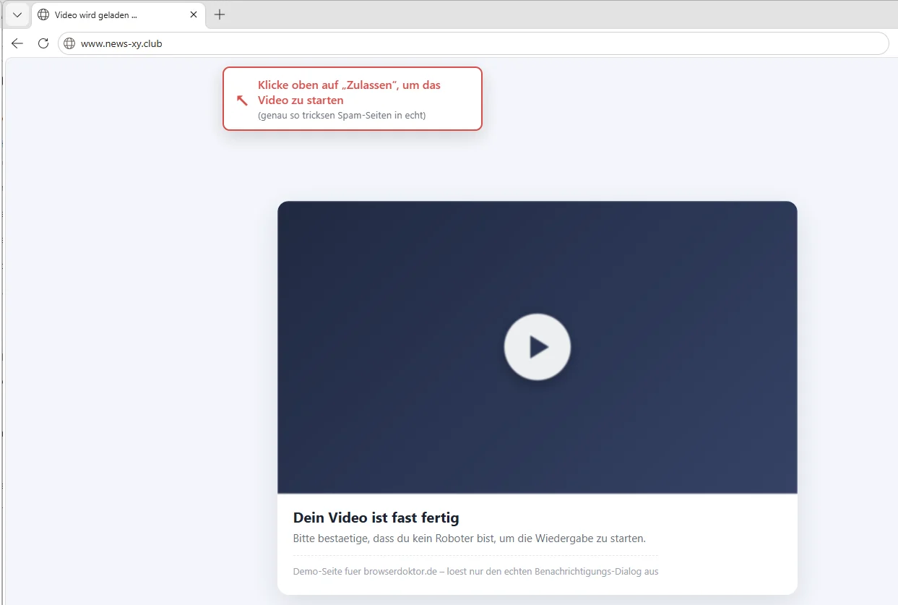Viewport: 898px width, 605px height.
Task: Click the site info globe in address bar
Action: [69, 43]
